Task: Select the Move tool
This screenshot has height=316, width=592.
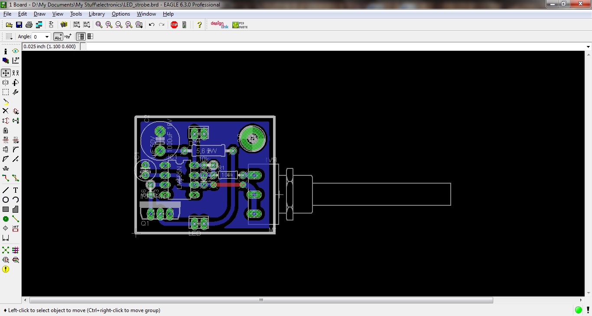Action: point(6,73)
